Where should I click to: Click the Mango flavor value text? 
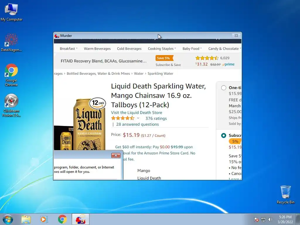[144, 171]
